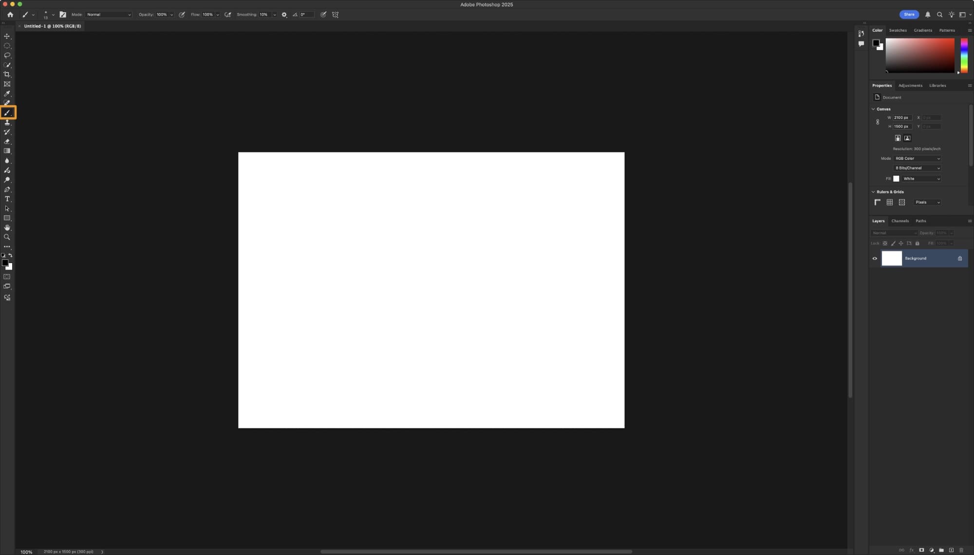Viewport: 974px width, 555px height.
Task: Select the Hand tool
Action: point(7,228)
